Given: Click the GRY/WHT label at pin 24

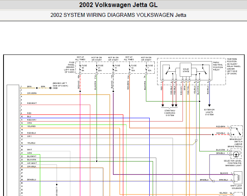Looking at the screenshot, I should [32, 163].
